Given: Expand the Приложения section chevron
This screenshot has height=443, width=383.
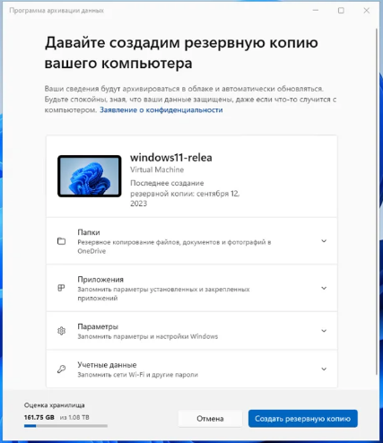Looking at the screenshot, I should click(324, 288).
